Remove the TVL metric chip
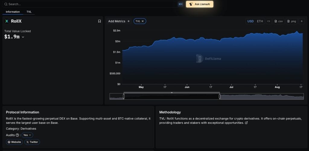 point(143,21)
